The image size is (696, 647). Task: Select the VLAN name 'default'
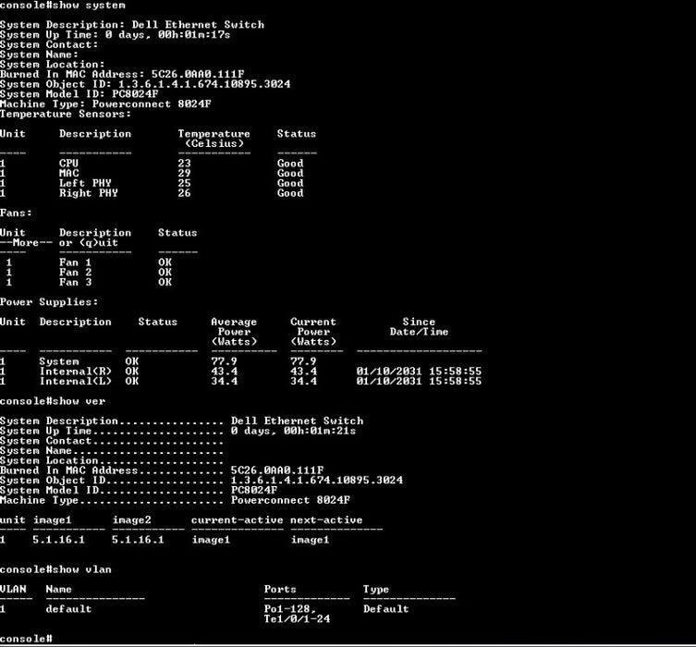(68, 609)
